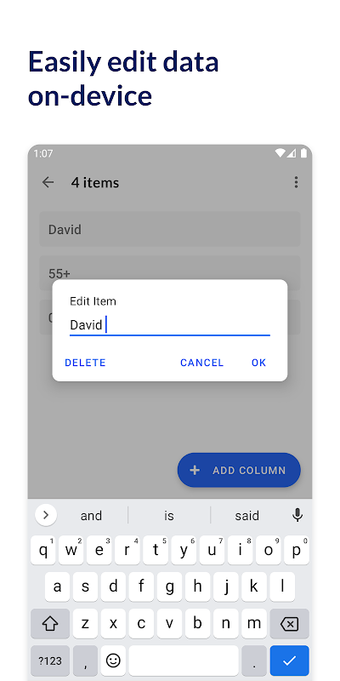340x681 pixels.
Task: Tap the David list item behind dialog
Action: (170, 229)
